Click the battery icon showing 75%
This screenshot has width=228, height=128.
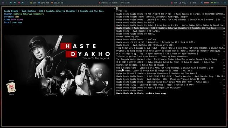click(172, 2)
